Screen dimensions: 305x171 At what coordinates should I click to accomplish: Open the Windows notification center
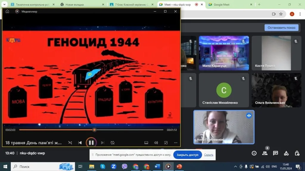point(298,167)
